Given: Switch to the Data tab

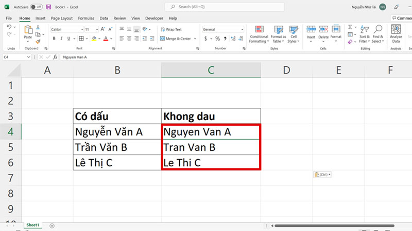Looking at the screenshot, I should (x=104, y=18).
